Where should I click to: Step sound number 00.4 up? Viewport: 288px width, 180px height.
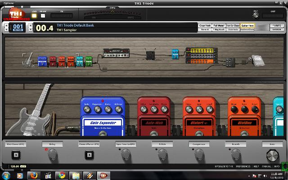[31, 25]
